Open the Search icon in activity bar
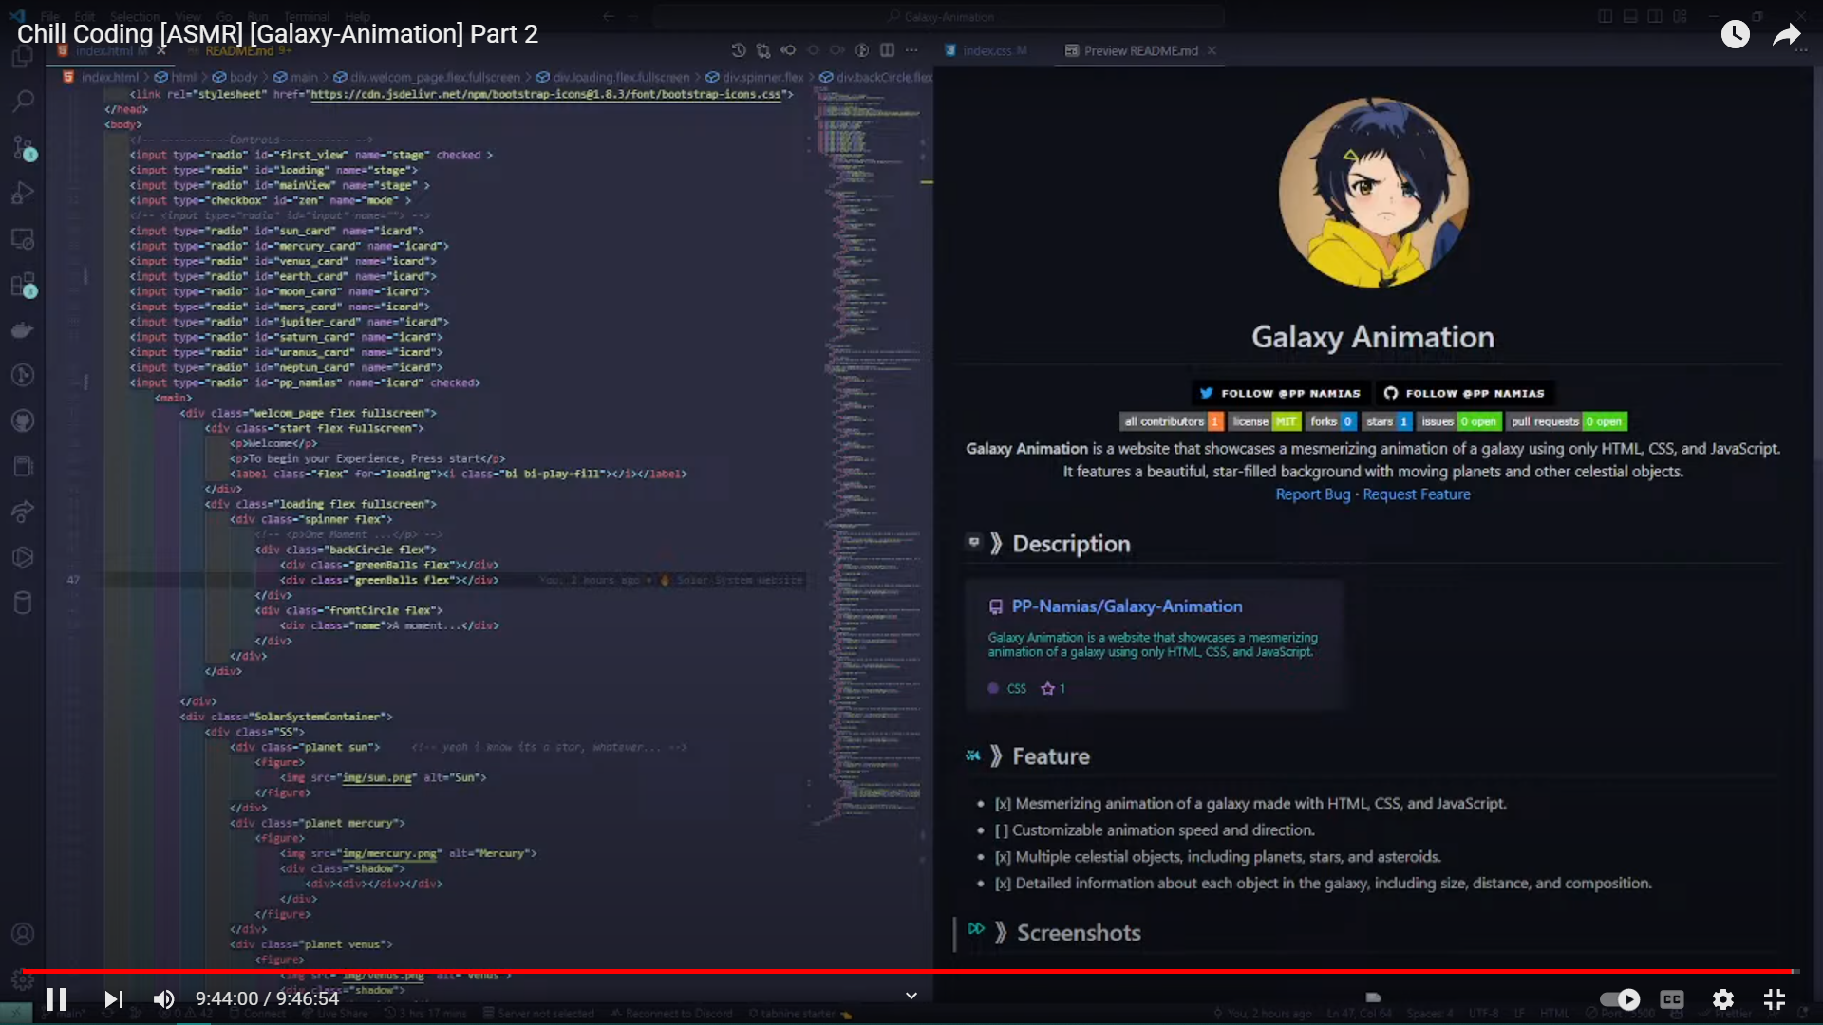The width and height of the screenshot is (1823, 1025). tap(24, 101)
